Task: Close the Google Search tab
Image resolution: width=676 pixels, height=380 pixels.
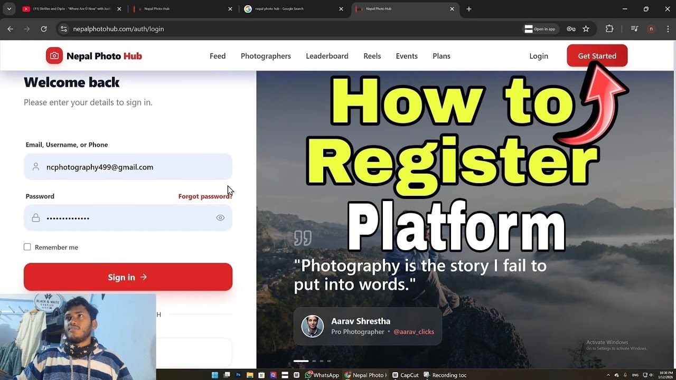Action: (341, 9)
